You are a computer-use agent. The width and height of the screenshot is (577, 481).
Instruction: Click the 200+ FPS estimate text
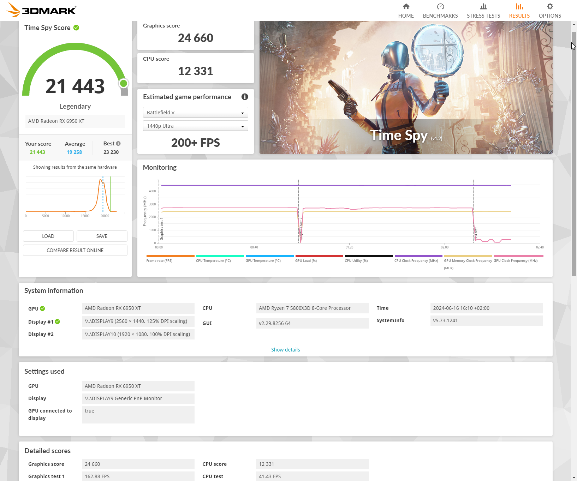coord(195,143)
